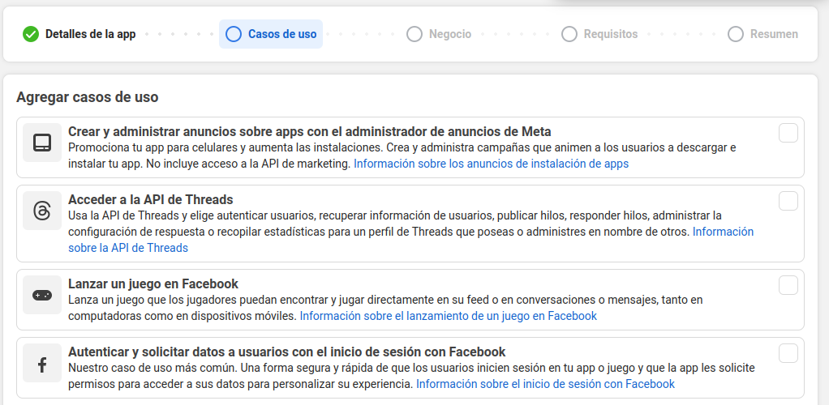This screenshot has height=405, width=829.
Task: Click title Autenticar y solicitar datos a usuarios
Action: tap(287, 352)
